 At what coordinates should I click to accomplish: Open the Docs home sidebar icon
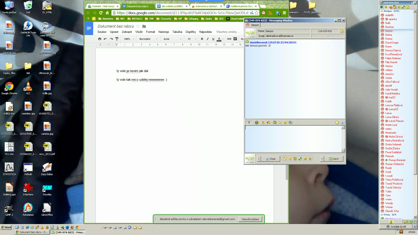point(89,28)
